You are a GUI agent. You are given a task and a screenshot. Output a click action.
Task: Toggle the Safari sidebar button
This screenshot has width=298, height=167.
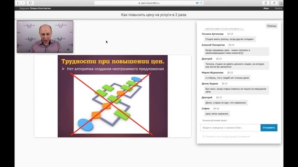tap(30, 3)
